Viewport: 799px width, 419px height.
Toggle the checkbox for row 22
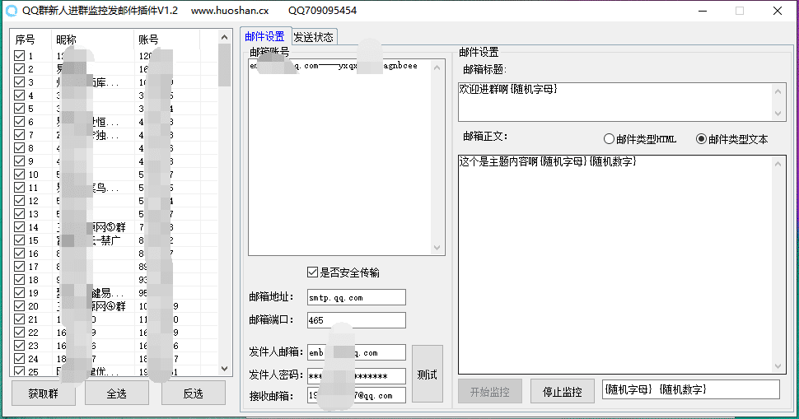(x=20, y=333)
